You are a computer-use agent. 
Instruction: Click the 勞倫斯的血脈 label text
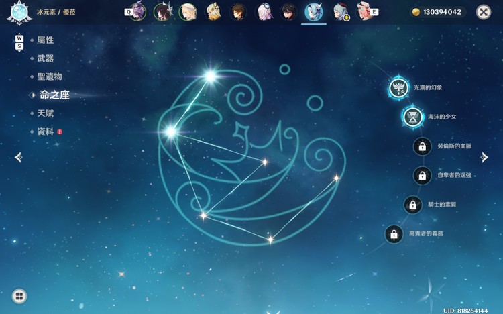(455, 146)
